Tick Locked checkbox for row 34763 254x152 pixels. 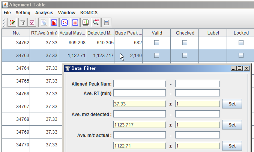click(241, 56)
